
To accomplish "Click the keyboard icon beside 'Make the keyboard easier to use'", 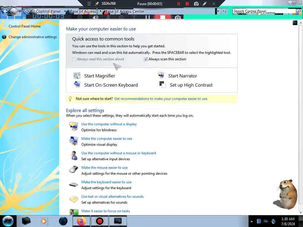I will point(74,185).
